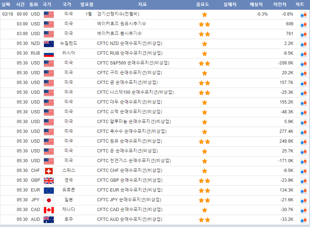Click chart icon for CFTC NZD 순매수포지션
This screenshot has height=227, width=310.
(x=303, y=44)
